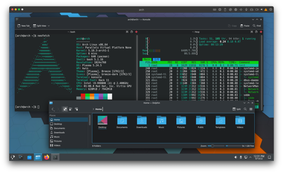The image size is (283, 173).
Task: Select Documents in Places panel
Action: click(69, 128)
